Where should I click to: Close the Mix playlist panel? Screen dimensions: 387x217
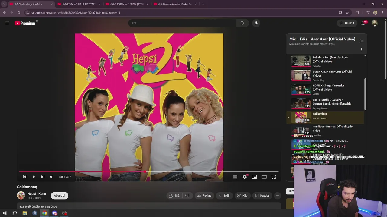[362, 41]
